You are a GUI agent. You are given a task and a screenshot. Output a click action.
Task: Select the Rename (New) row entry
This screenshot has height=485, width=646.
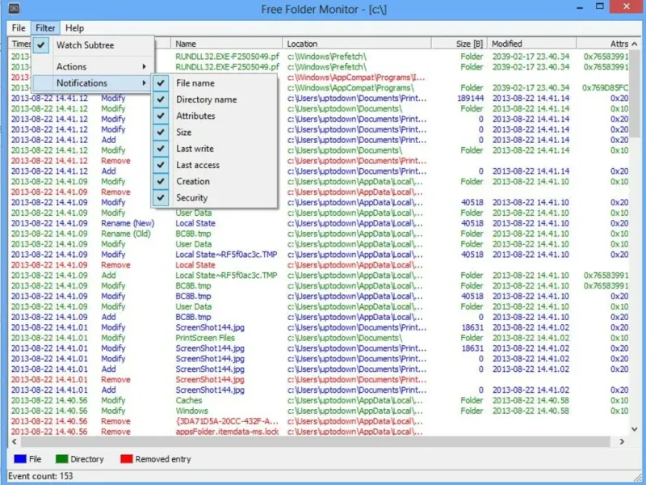(128, 223)
